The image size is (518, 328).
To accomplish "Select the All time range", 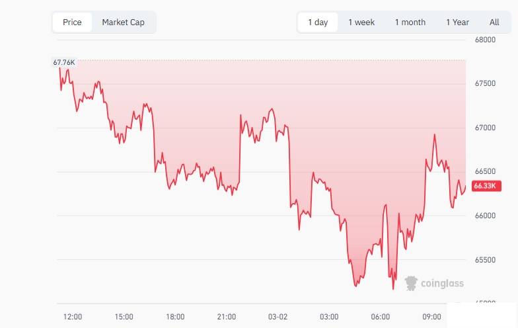I will (x=494, y=22).
